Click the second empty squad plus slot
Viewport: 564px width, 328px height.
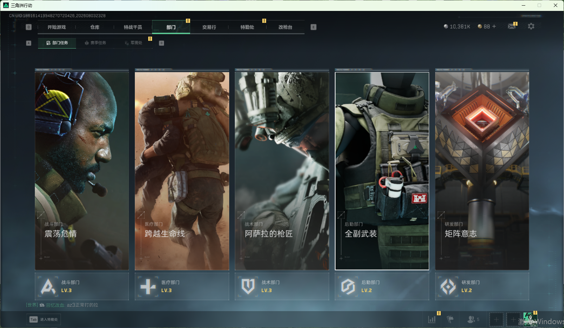click(513, 320)
